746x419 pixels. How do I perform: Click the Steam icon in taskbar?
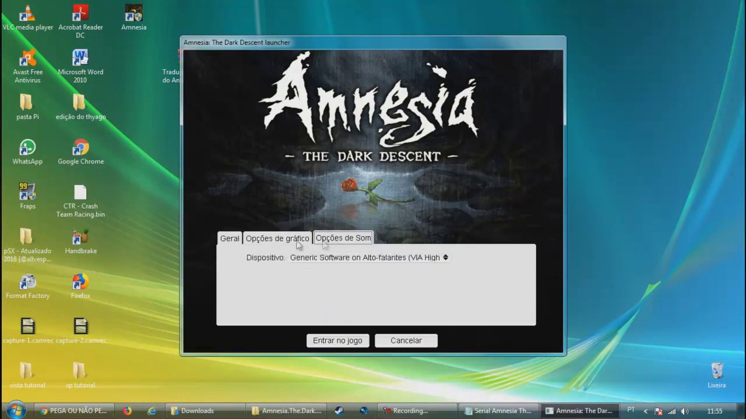pyautogui.click(x=339, y=410)
